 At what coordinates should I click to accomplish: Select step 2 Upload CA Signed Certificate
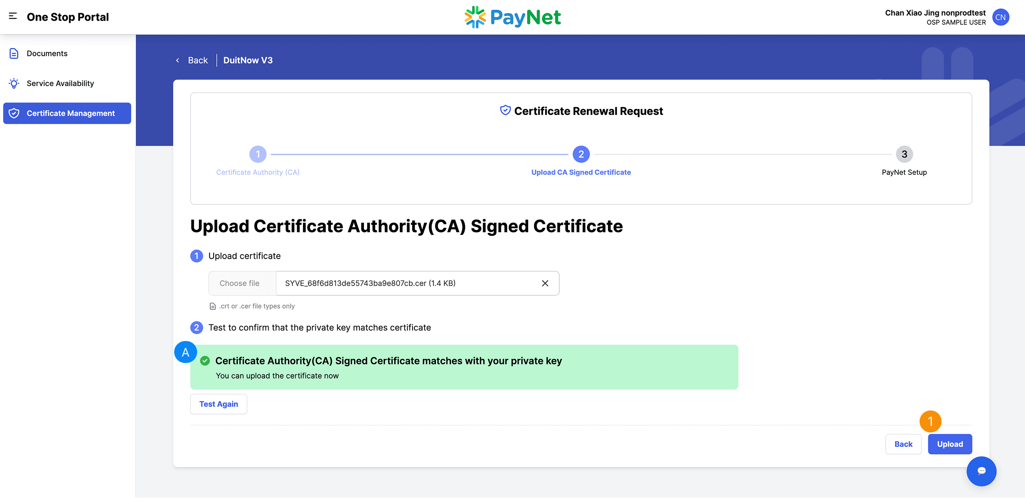pos(581,154)
